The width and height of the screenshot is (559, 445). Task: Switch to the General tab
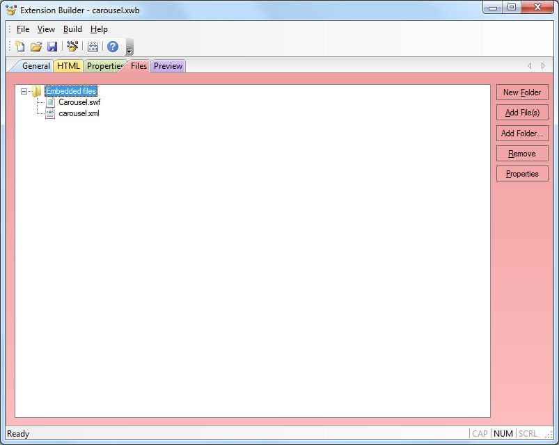36,66
